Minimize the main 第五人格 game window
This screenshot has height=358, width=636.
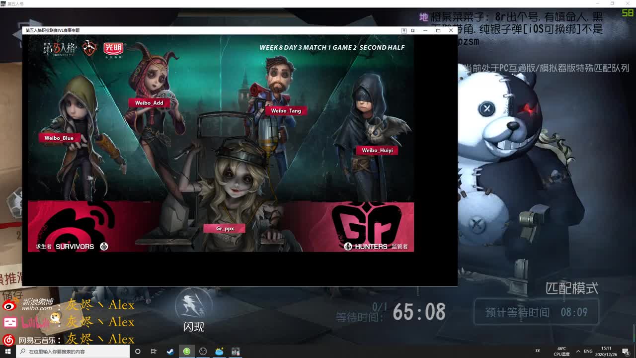pos(598,3)
